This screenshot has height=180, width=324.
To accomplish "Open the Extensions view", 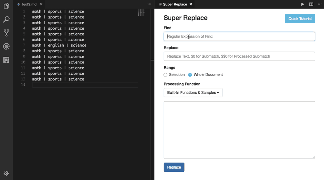I will [x=6, y=60].
